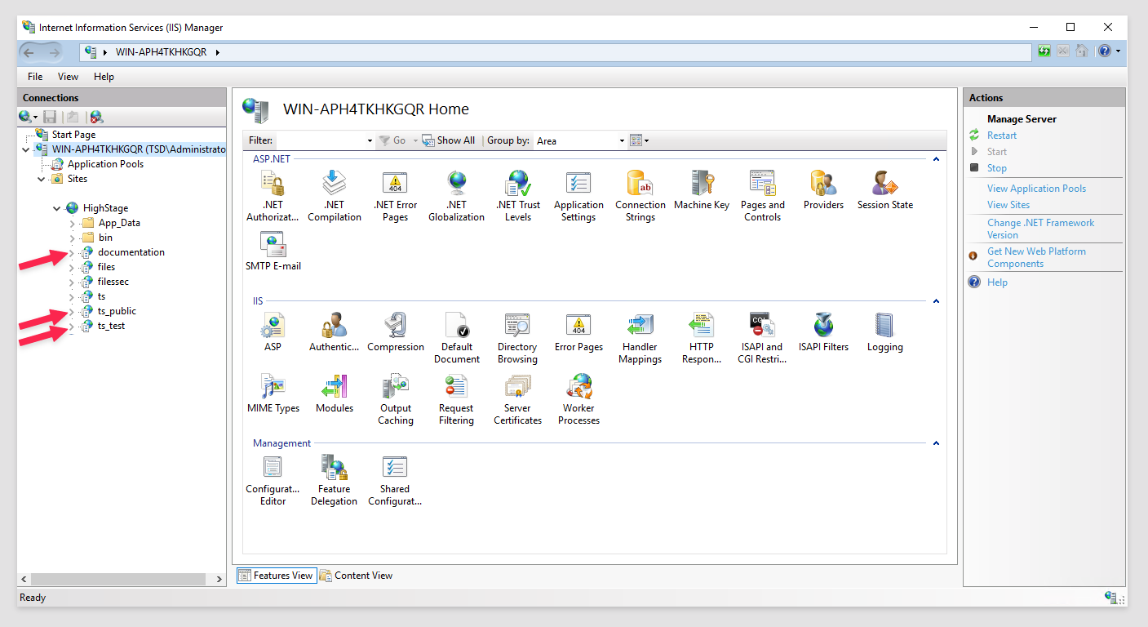
Task: Open Authentication feature
Action: coord(334,332)
